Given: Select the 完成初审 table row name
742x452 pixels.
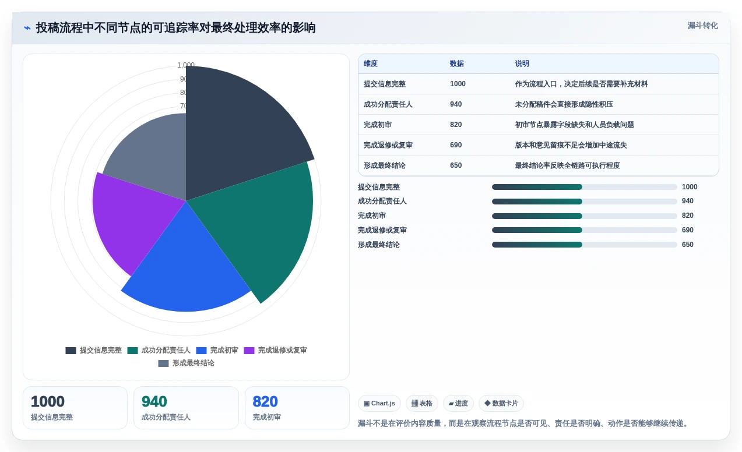Looking at the screenshot, I should click(378, 125).
